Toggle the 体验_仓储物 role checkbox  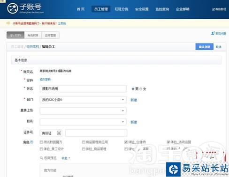pos(126,142)
